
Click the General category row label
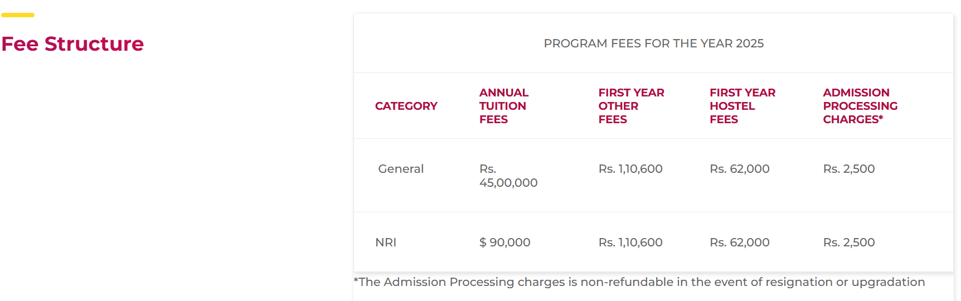pos(401,169)
